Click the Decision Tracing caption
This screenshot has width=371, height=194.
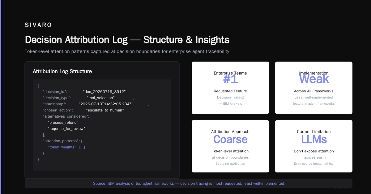click(x=230, y=97)
